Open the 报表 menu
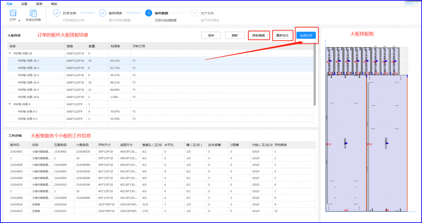This screenshot has width=422, height=223. pyautogui.click(x=39, y=4)
